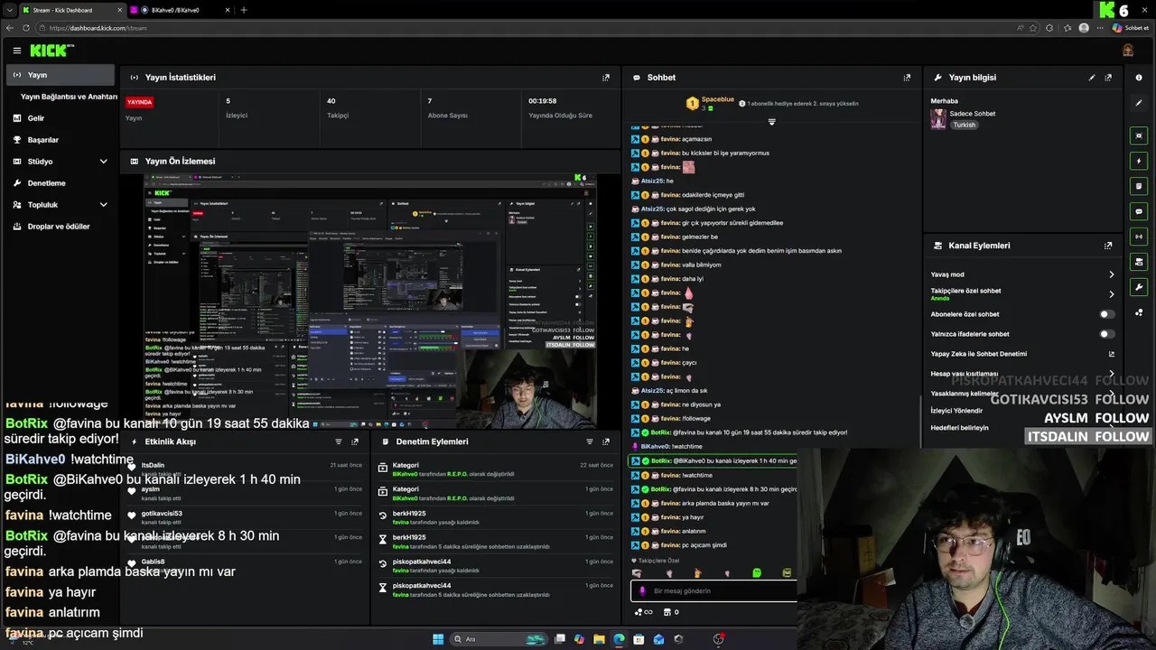Toggle the broadcast signal icon in the right sidebar

[1139, 237]
